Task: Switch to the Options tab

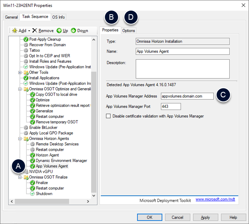Action: coord(129,31)
